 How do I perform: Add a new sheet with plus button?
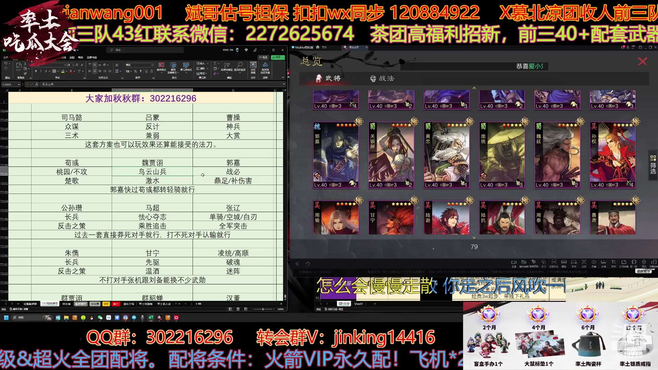coord(185,304)
